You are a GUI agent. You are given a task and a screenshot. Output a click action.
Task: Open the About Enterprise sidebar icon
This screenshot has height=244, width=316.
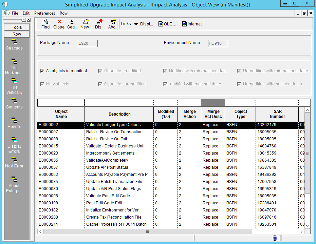point(14,179)
